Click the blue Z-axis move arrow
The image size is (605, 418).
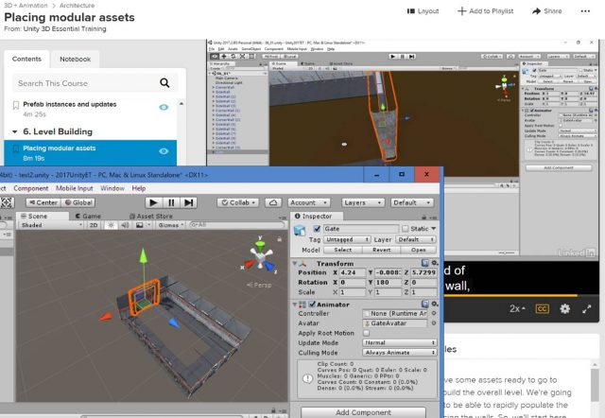[174, 323]
